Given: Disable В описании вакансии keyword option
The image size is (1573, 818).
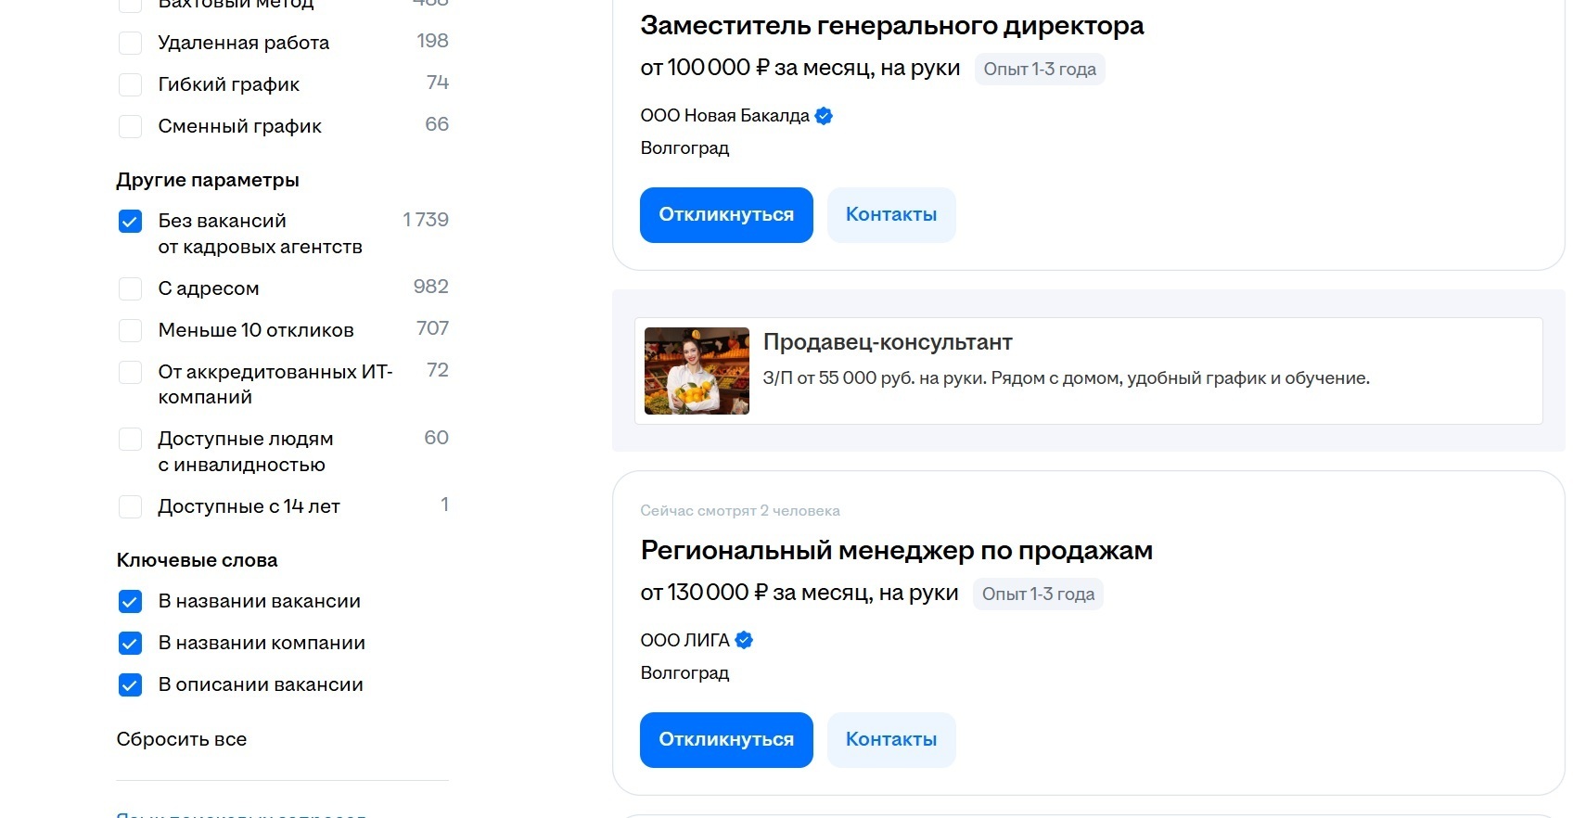Looking at the screenshot, I should pyautogui.click(x=130, y=685).
